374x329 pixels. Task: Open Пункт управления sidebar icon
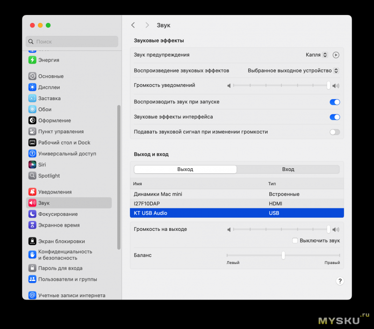[x=32, y=131]
